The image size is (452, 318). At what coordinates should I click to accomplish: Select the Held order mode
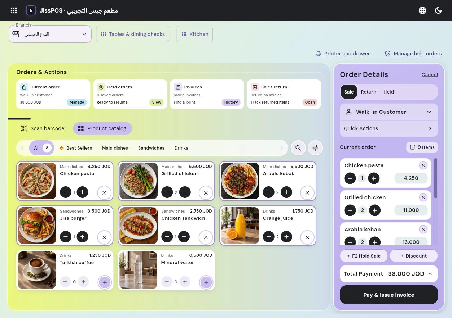[389, 92]
